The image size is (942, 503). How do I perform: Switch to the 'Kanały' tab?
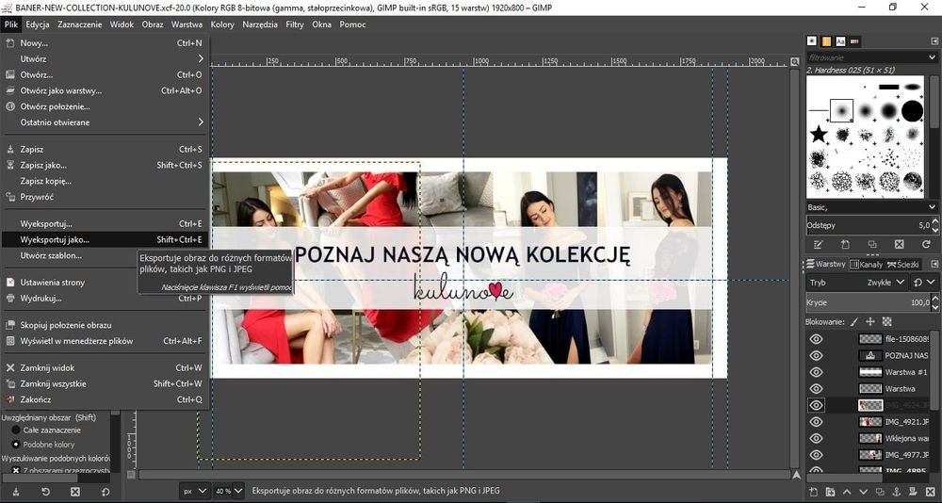coord(867,264)
